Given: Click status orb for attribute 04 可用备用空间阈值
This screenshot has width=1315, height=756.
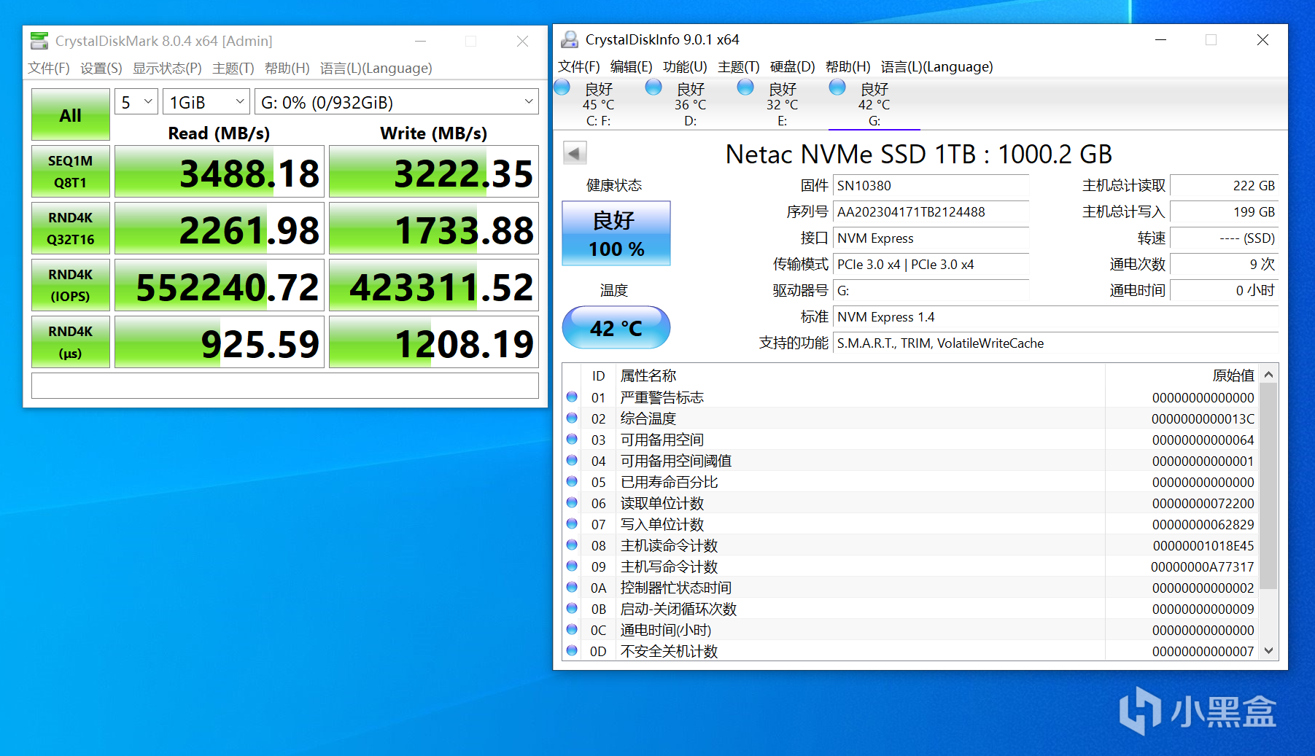Looking at the screenshot, I should point(573,461).
